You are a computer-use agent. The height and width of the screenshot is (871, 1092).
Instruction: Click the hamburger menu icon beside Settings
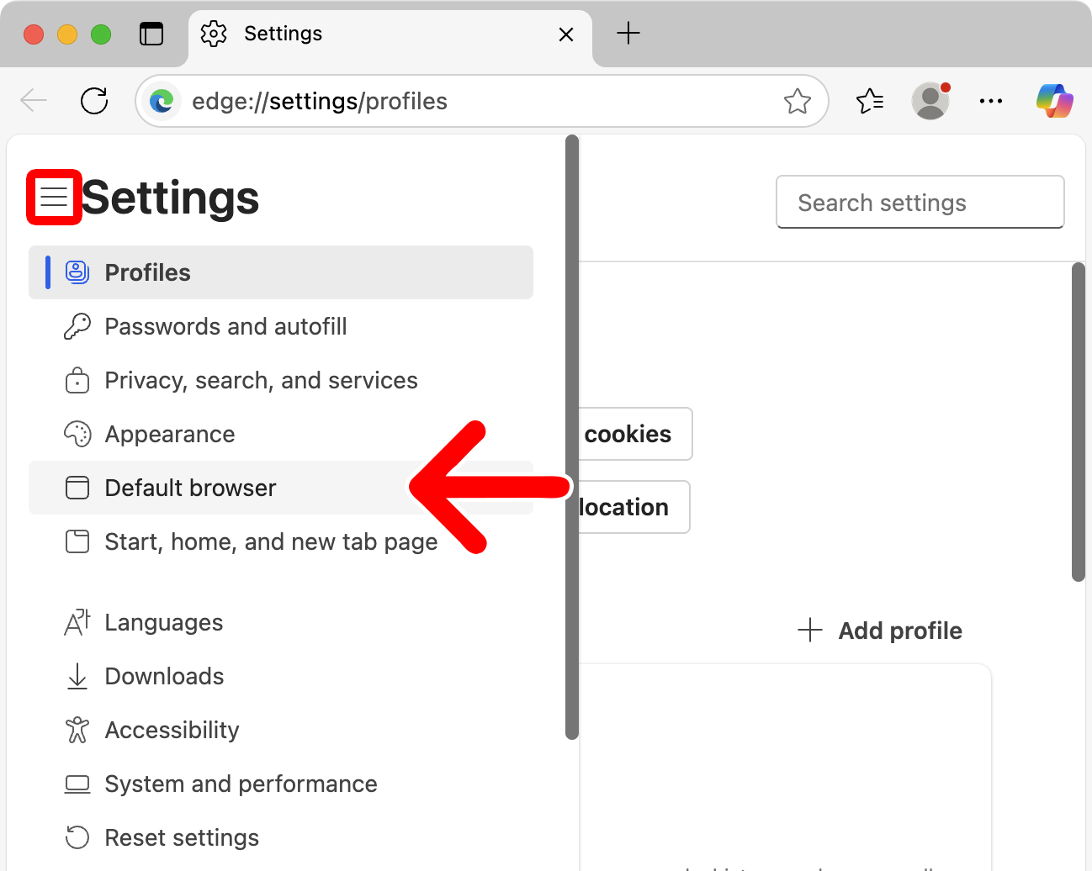click(54, 198)
